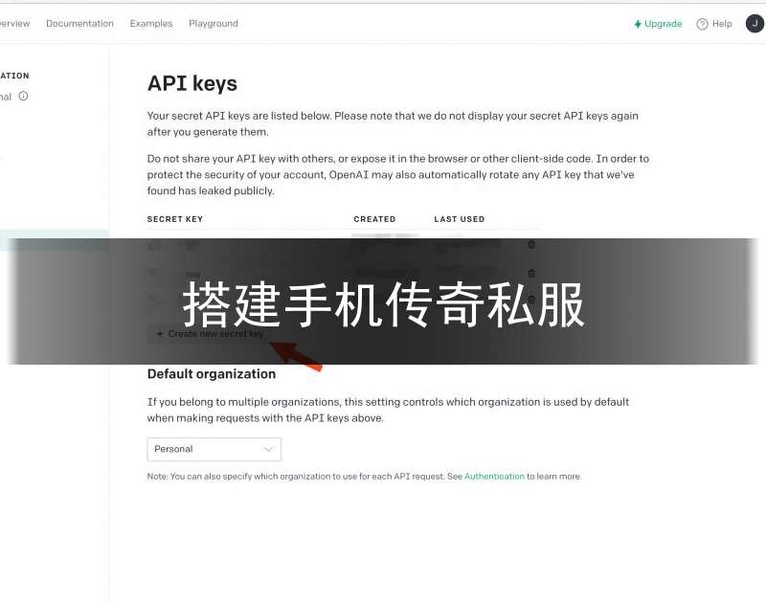Open the Help menu
The image size is (766, 603).
pos(714,23)
